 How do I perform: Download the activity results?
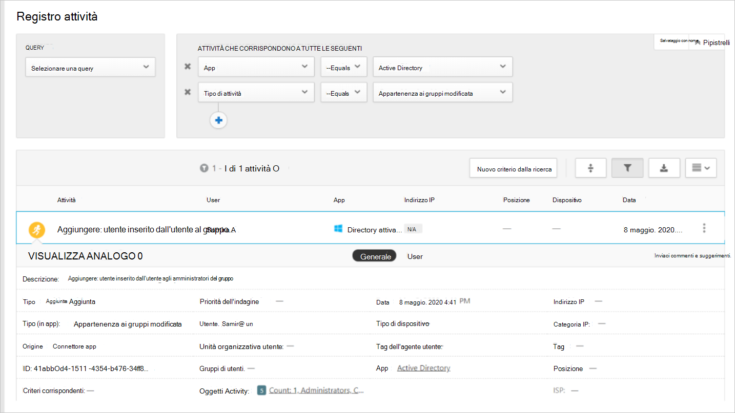point(664,168)
